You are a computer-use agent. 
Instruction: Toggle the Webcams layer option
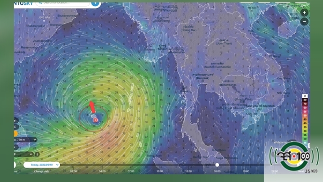(280, 143)
